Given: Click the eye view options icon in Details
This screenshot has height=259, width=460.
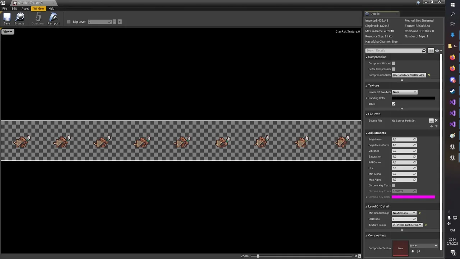Looking at the screenshot, I should [437, 51].
